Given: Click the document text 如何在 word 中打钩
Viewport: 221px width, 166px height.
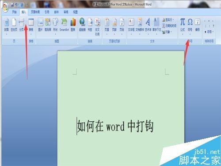Looking at the screenshot, I should coord(115,126).
